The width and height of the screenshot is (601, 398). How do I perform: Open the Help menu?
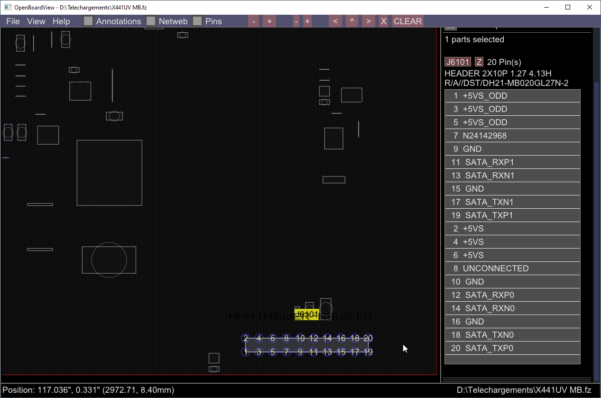pos(61,21)
